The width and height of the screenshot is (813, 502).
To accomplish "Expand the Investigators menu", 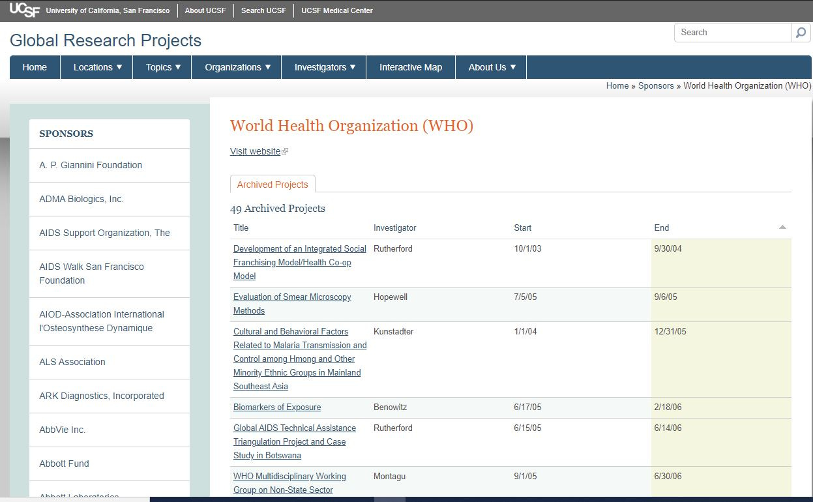I will point(325,67).
